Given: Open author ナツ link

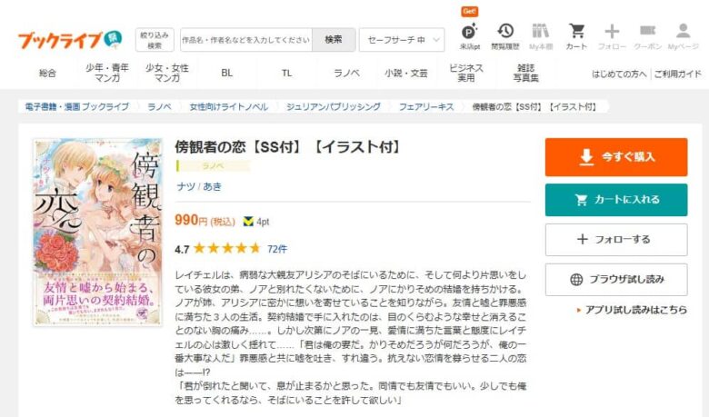Looking at the screenshot, I should pos(185,186).
